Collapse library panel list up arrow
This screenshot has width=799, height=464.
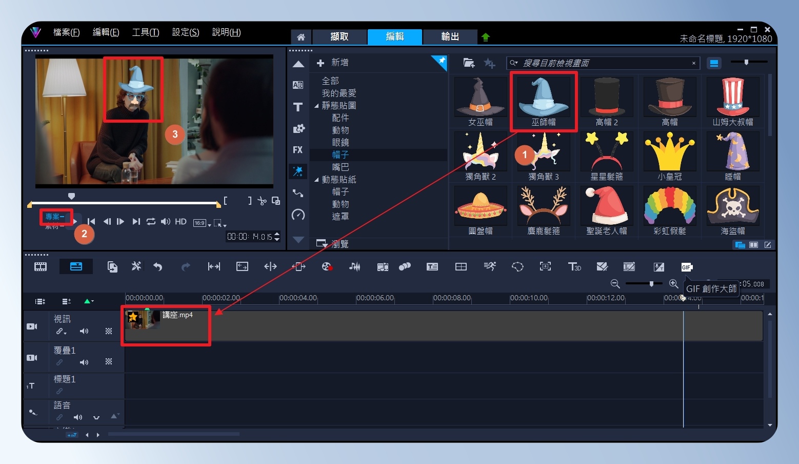point(298,64)
